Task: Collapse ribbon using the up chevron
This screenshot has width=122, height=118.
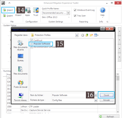Action: tap(9, 3)
